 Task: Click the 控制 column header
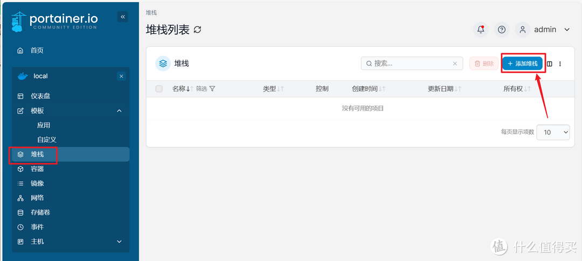click(322, 89)
